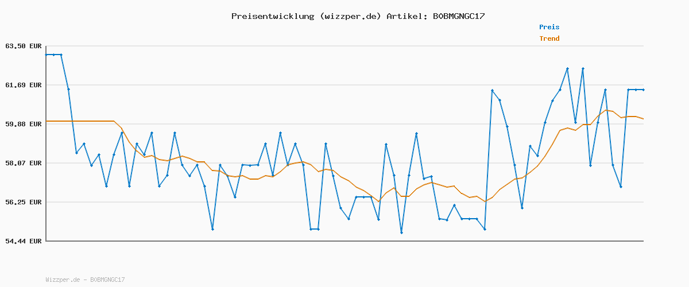Click the right end of the orange trend line
689x287 pixels.
click(643, 119)
